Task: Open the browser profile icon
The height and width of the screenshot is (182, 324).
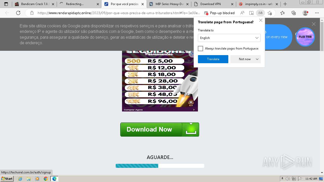Action: coord(306,13)
